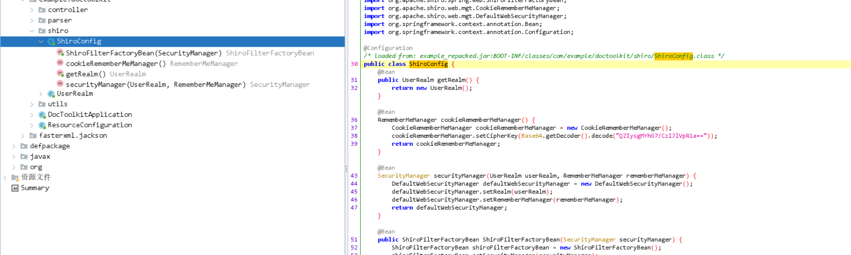Click the shiro package folder icon

point(42,31)
